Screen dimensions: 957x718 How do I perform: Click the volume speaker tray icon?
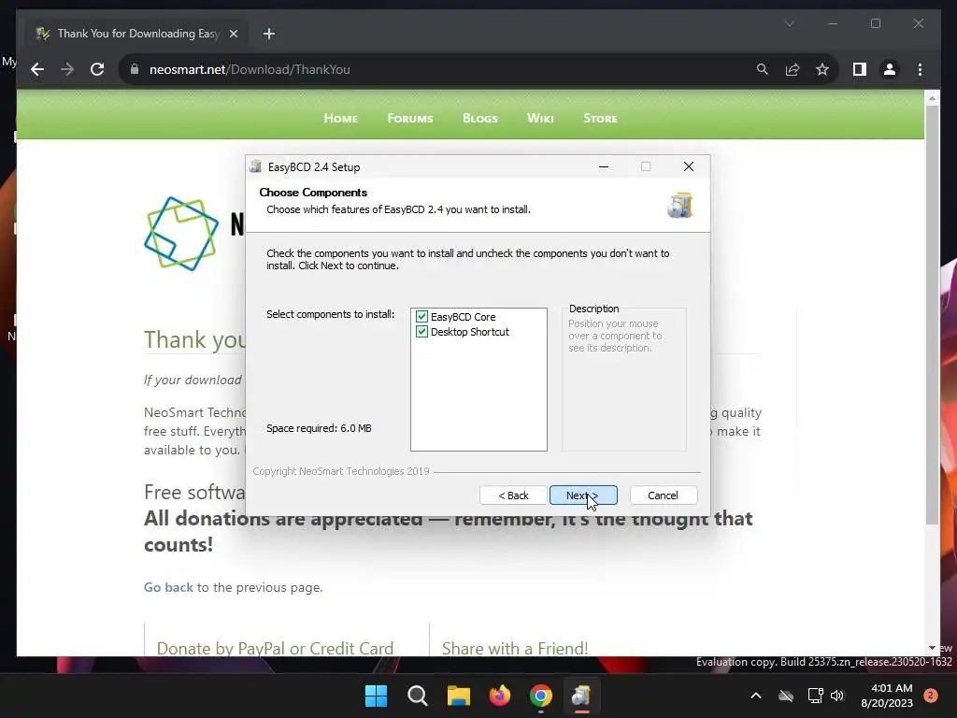coord(837,696)
